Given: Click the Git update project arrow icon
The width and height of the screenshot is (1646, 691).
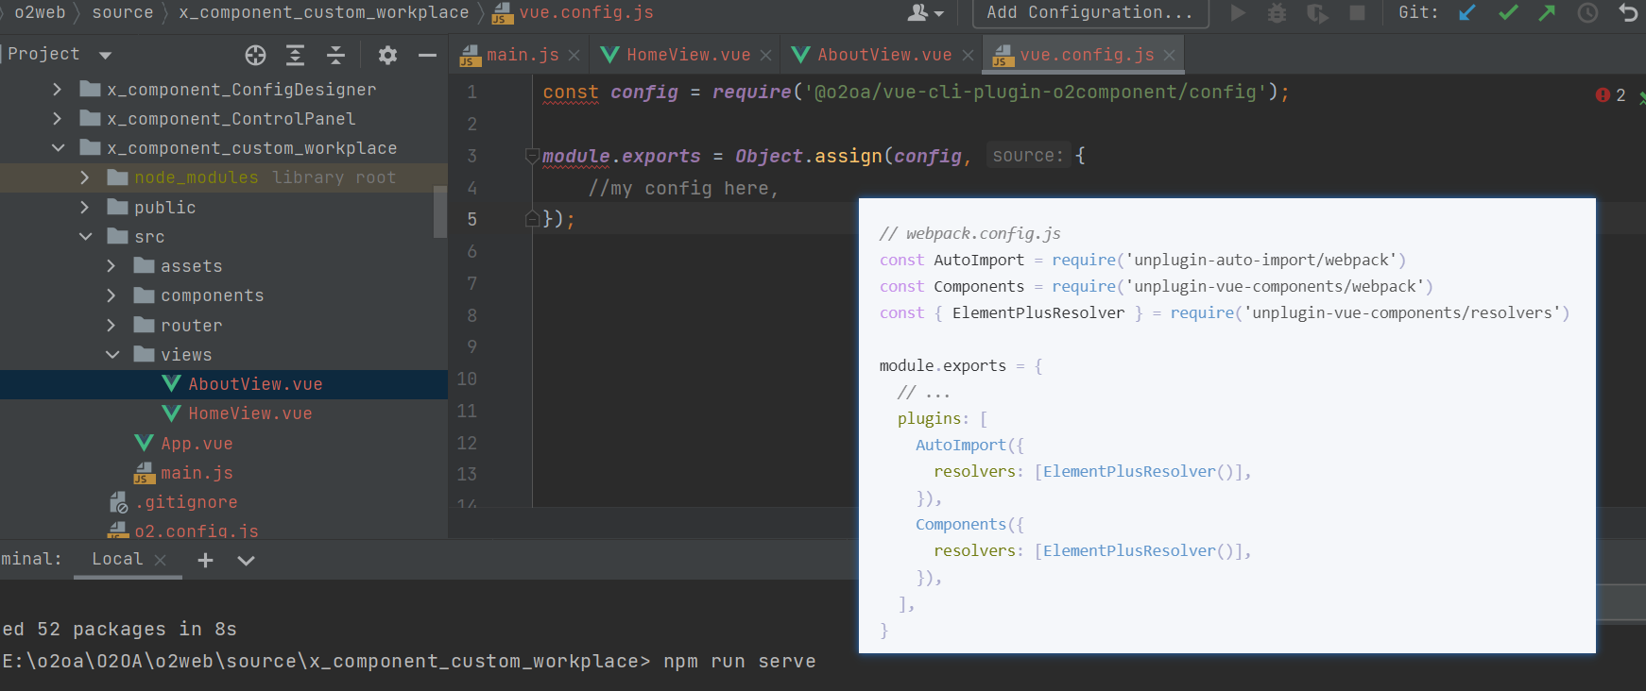Looking at the screenshot, I should point(1467,13).
